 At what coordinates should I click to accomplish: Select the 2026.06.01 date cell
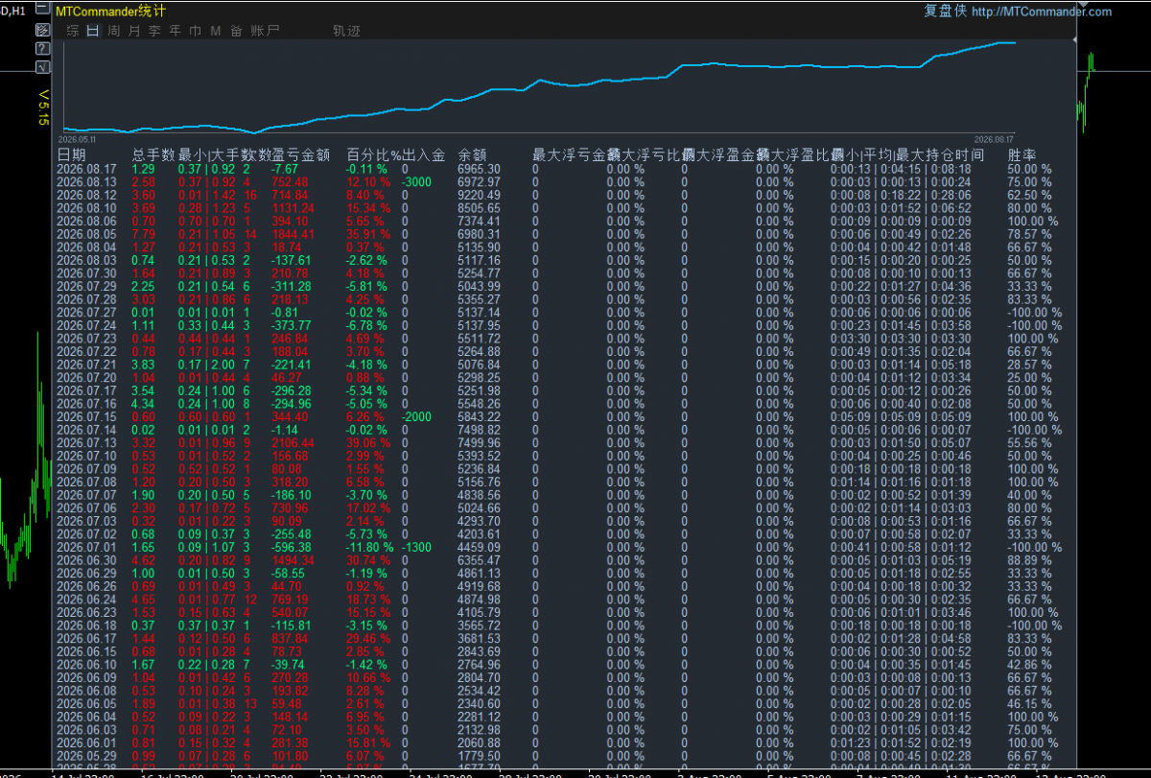pyautogui.click(x=87, y=743)
